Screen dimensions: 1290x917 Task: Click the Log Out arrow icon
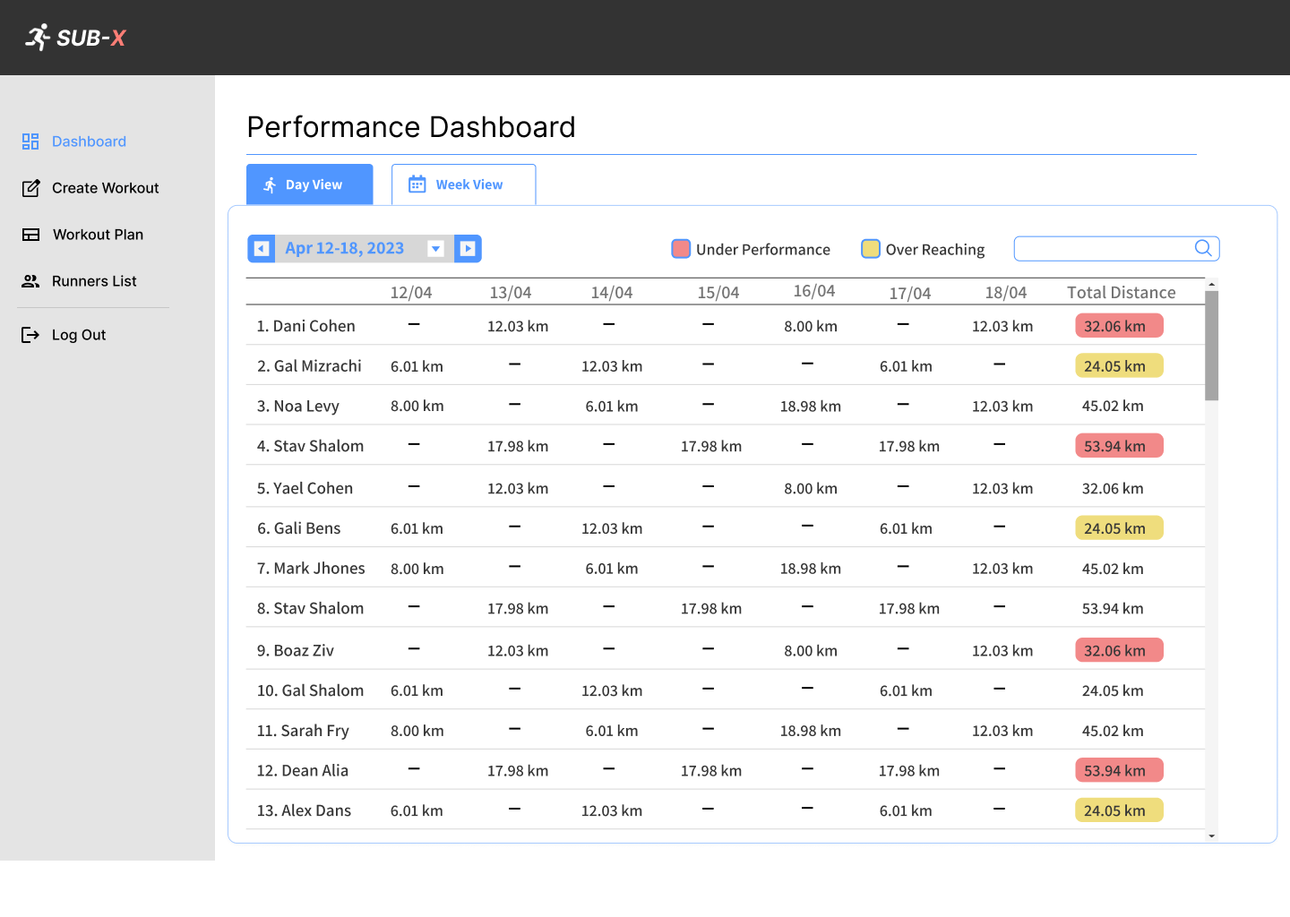30,334
